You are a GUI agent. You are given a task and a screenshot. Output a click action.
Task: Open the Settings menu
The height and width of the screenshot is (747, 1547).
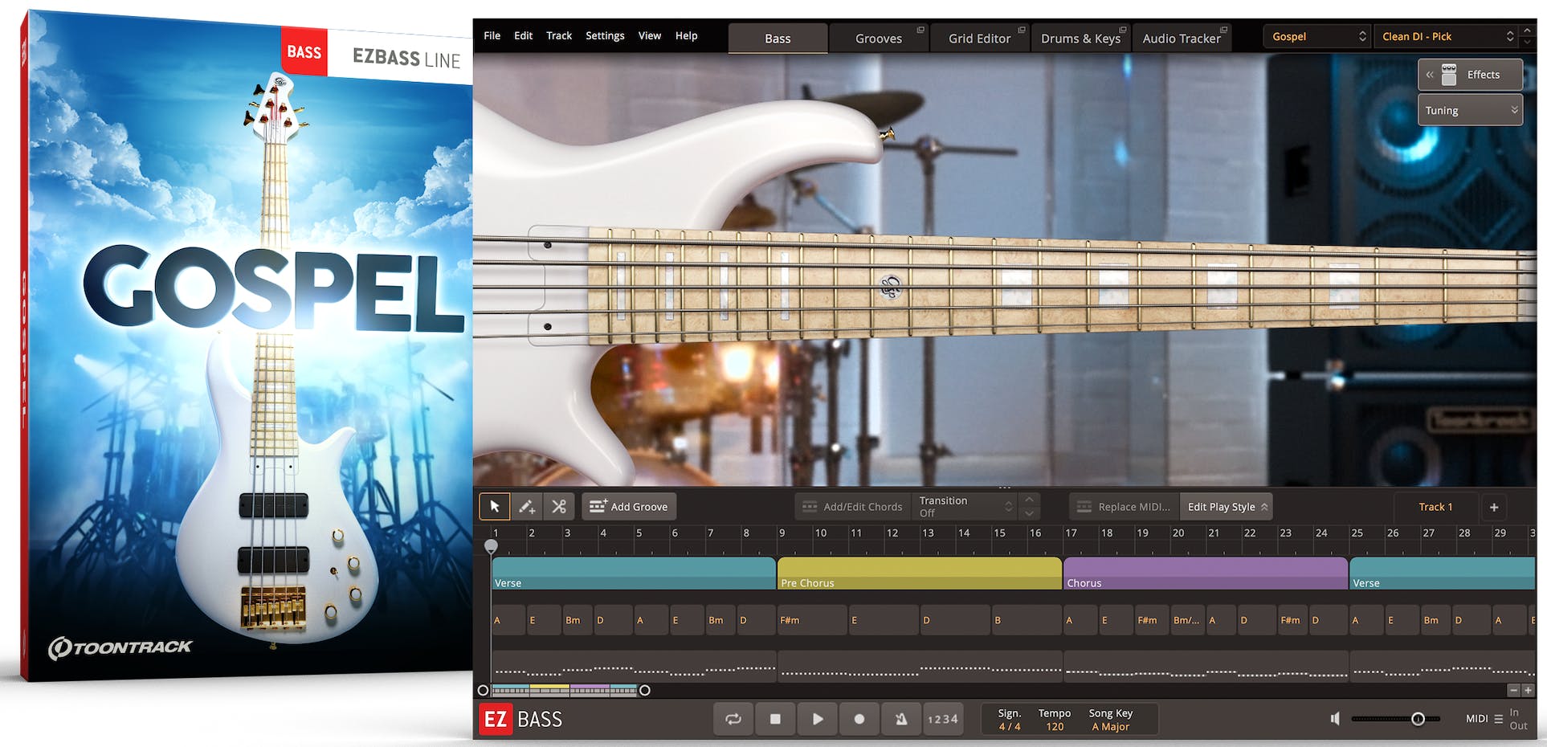[x=605, y=35]
